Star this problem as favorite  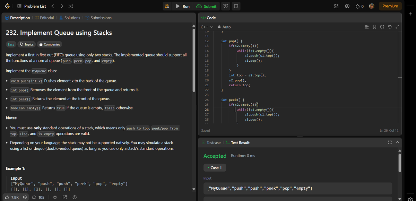(55, 197)
